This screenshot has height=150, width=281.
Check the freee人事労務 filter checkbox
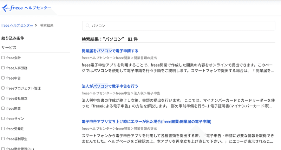(3, 68)
